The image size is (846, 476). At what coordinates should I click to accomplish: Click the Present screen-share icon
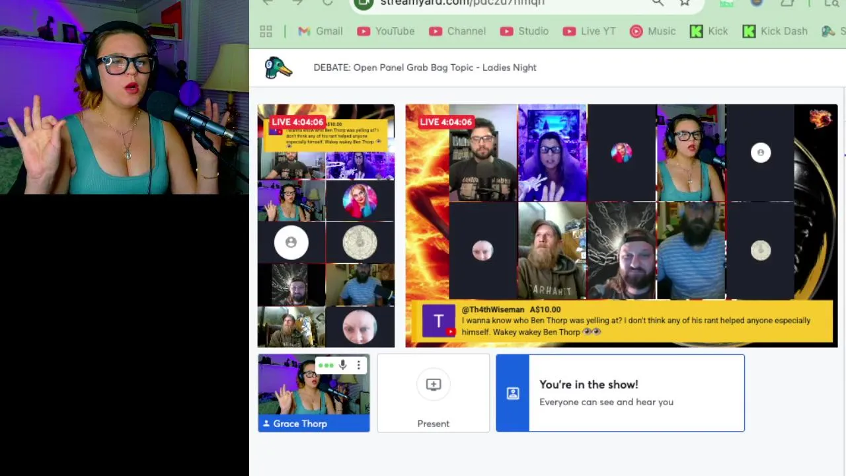click(434, 385)
